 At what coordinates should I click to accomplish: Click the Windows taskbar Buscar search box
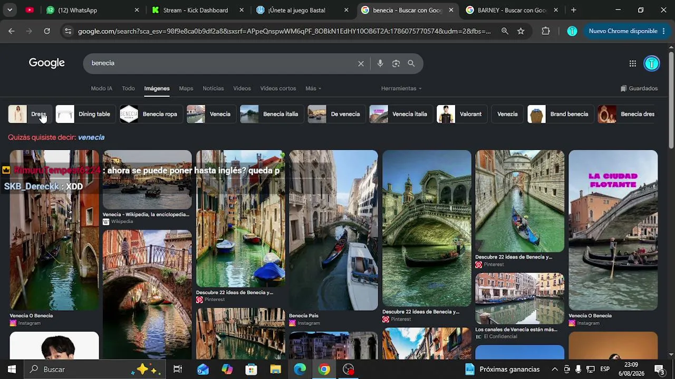point(94,369)
